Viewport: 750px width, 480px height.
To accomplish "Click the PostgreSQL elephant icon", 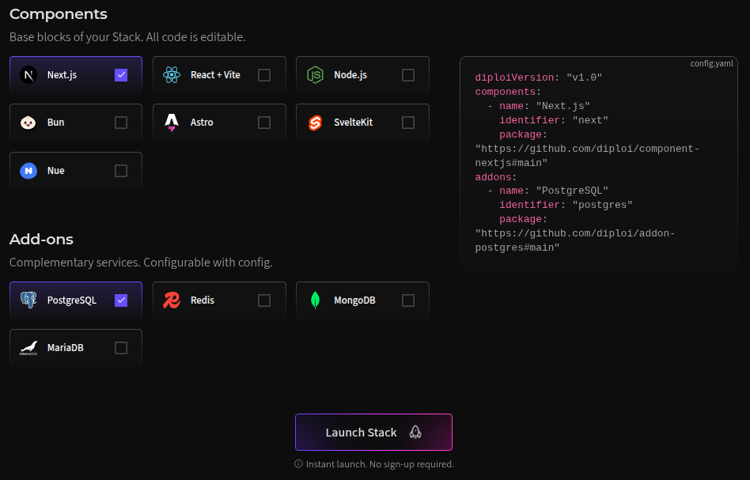I will pyautogui.click(x=28, y=300).
